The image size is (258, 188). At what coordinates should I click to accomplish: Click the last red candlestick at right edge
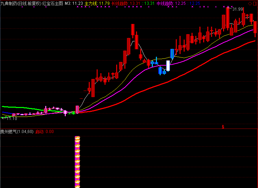[255, 27]
